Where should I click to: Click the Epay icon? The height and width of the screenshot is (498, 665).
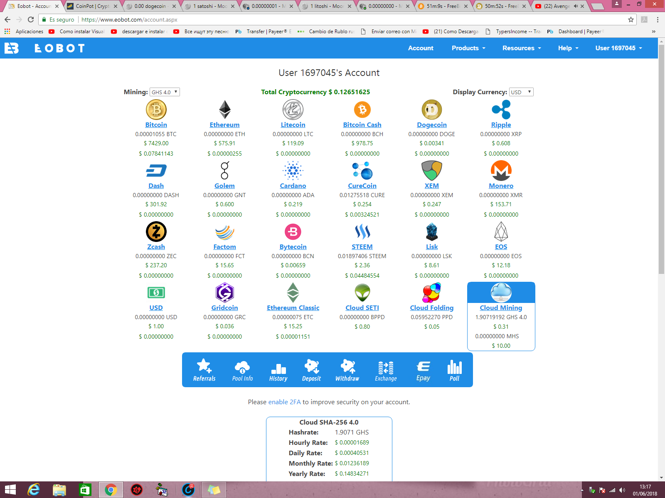point(423,367)
